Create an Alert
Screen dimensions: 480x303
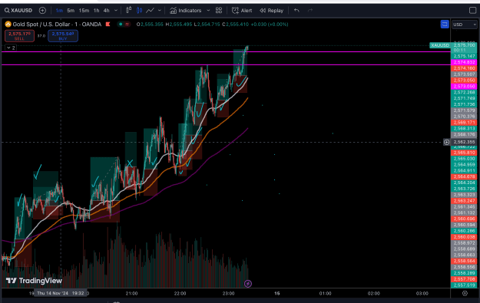(x=242, y=11)
